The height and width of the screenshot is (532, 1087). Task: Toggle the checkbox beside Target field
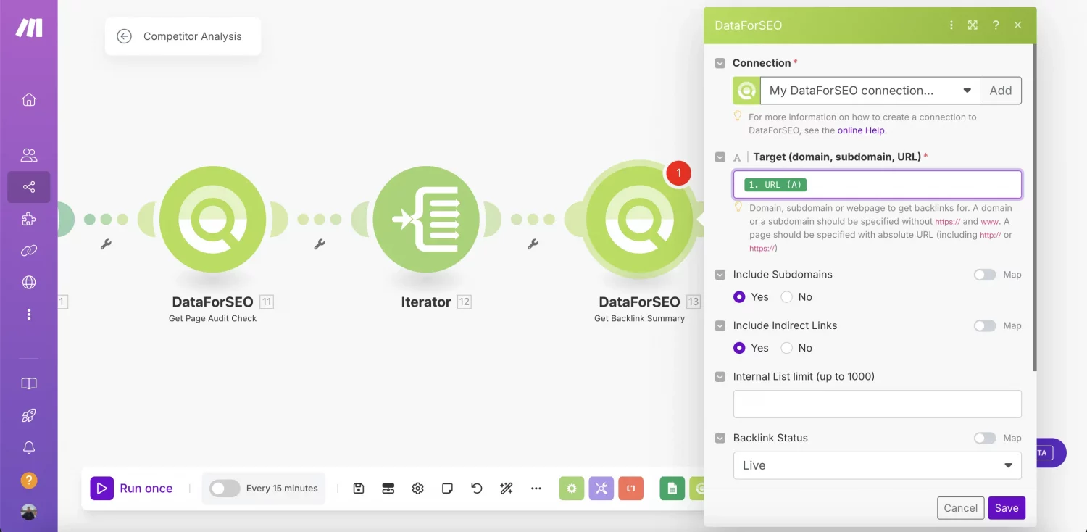[x=720, y=157]
